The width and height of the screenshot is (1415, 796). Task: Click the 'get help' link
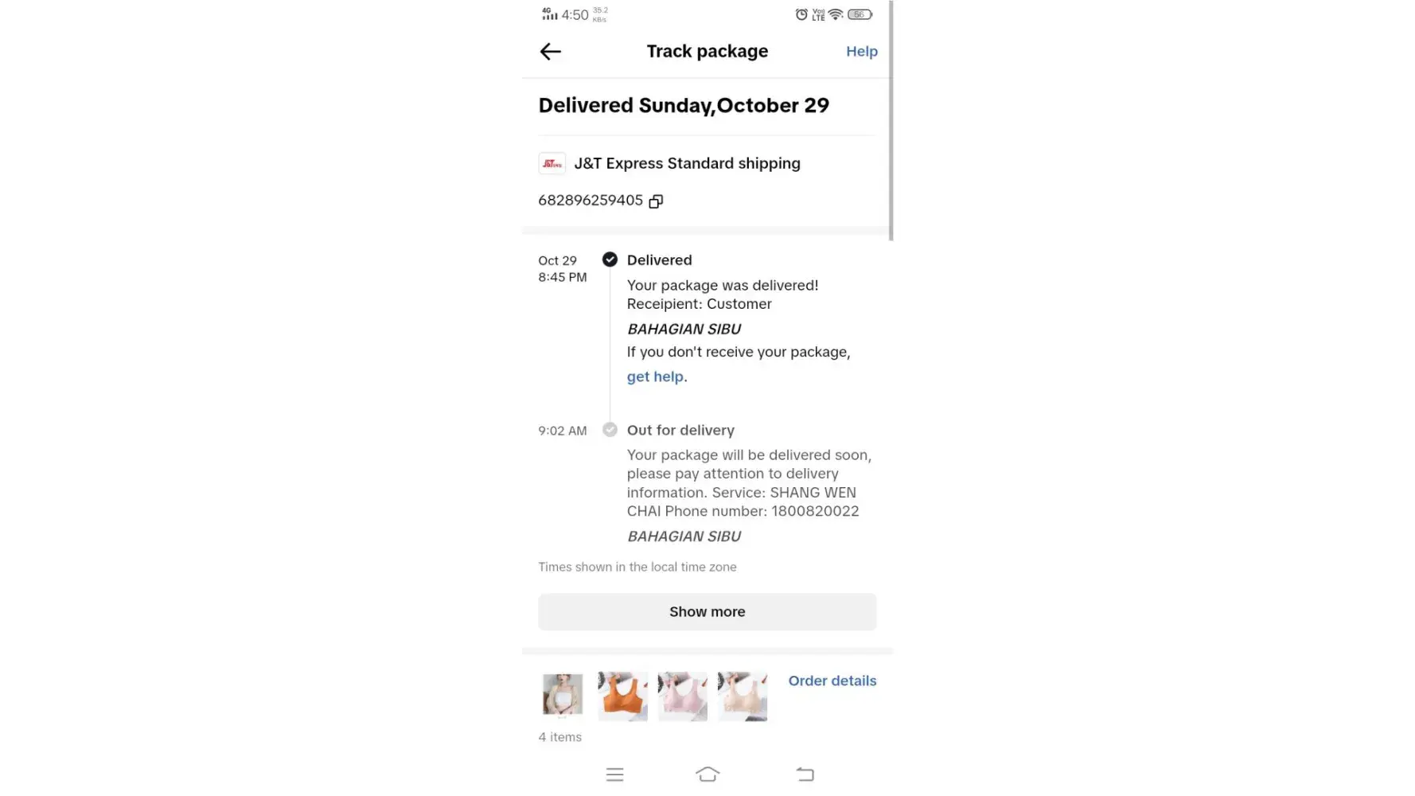(655, 377)
